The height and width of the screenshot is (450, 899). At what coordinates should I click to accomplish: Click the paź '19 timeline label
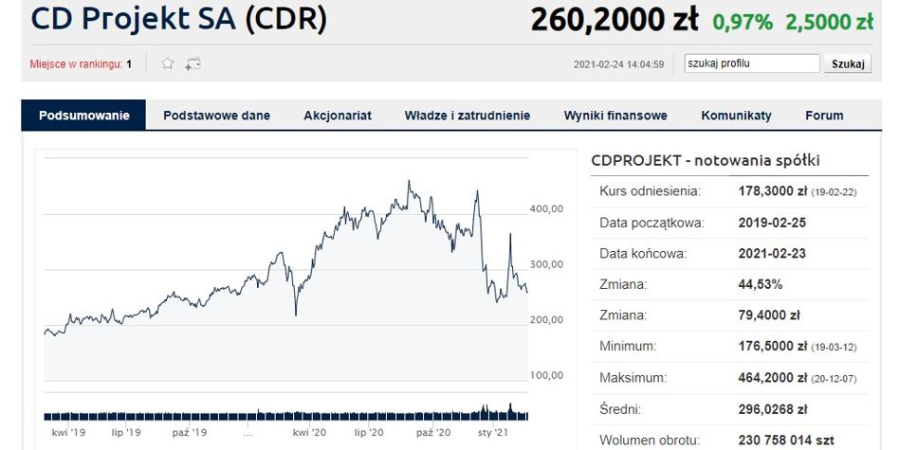[190, 433]
